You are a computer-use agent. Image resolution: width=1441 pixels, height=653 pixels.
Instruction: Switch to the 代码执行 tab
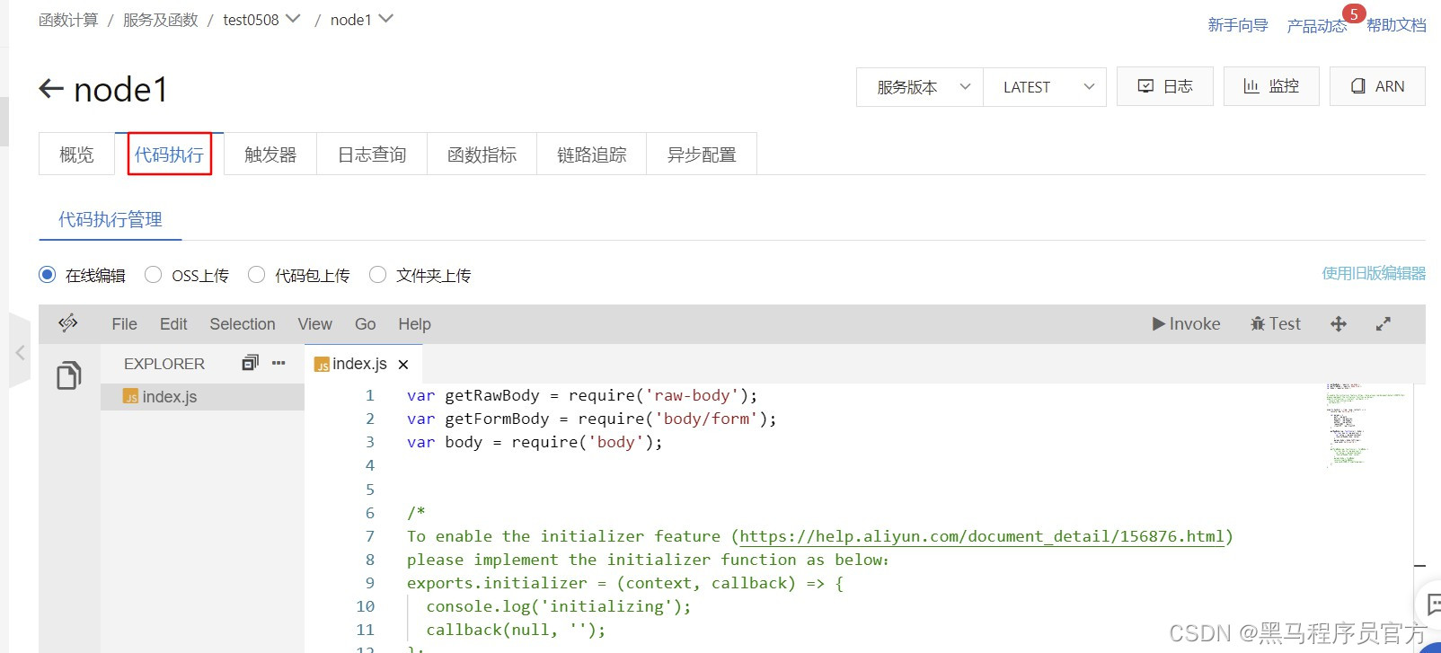pos(169,154)
